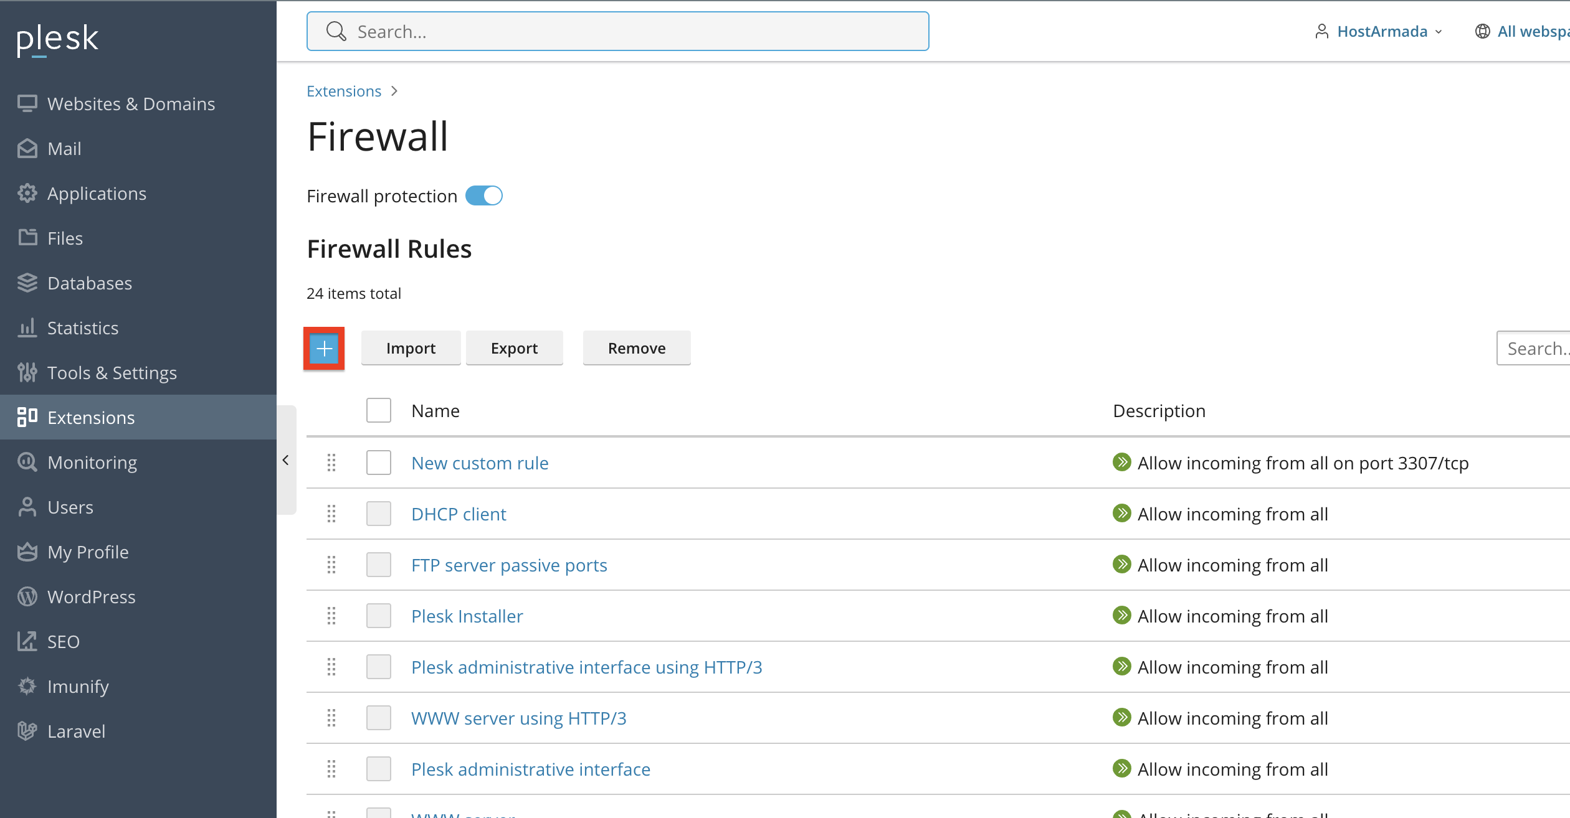Click the Import button
Screen dimensions: 1570x818
click(x=411, y=348)
